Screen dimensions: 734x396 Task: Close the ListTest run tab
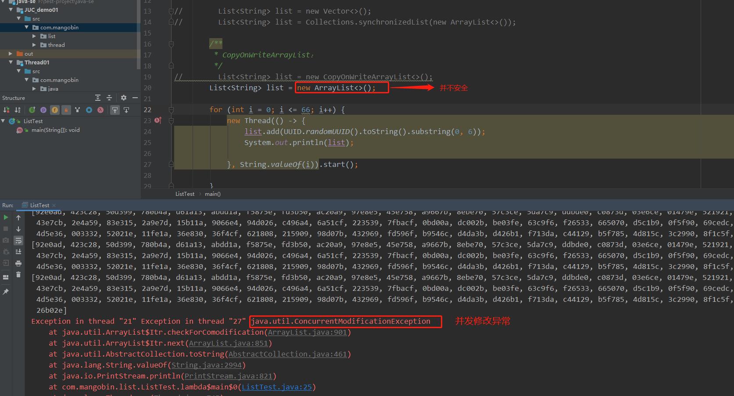[x=54, y=205]
